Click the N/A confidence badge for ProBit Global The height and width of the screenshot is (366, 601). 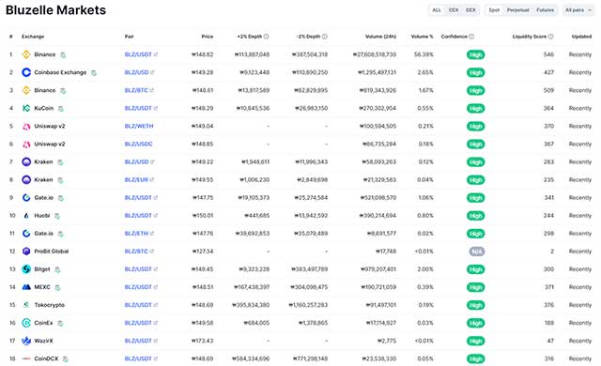(477, 252)
